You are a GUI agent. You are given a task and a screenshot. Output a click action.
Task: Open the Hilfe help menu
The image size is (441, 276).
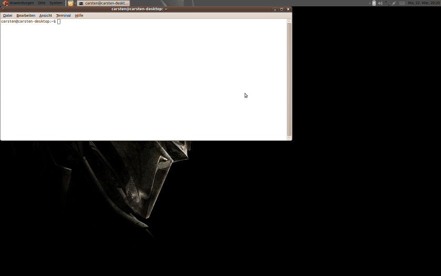79,16
